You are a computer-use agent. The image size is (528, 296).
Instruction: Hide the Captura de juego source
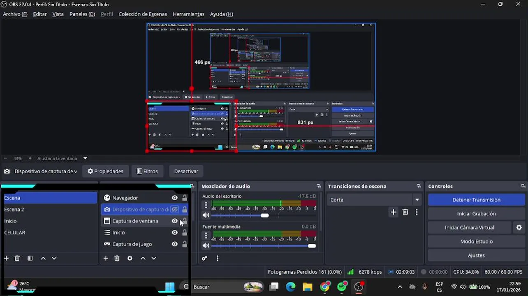coord(175,244)
